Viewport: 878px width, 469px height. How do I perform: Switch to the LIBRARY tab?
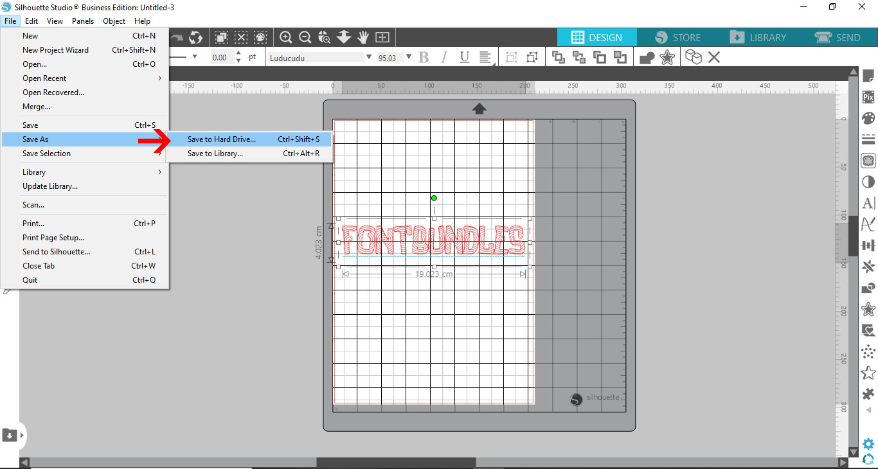[x=758, y=37]
